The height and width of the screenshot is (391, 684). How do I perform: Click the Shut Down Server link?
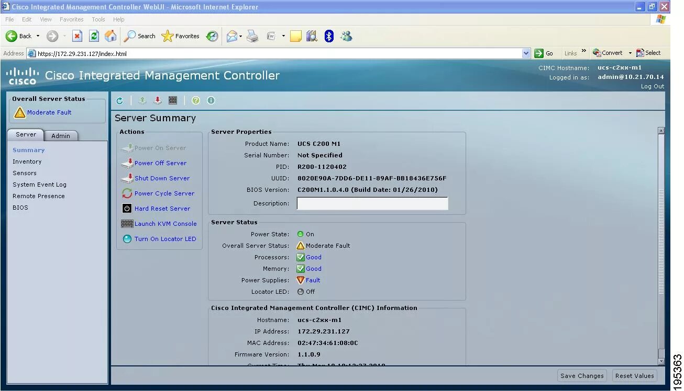pos(162,178)
